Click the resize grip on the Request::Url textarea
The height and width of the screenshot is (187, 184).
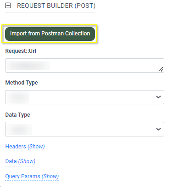point(161,69)
